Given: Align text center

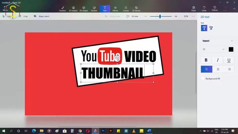Looking at the screenshot, I should [218, 69].
